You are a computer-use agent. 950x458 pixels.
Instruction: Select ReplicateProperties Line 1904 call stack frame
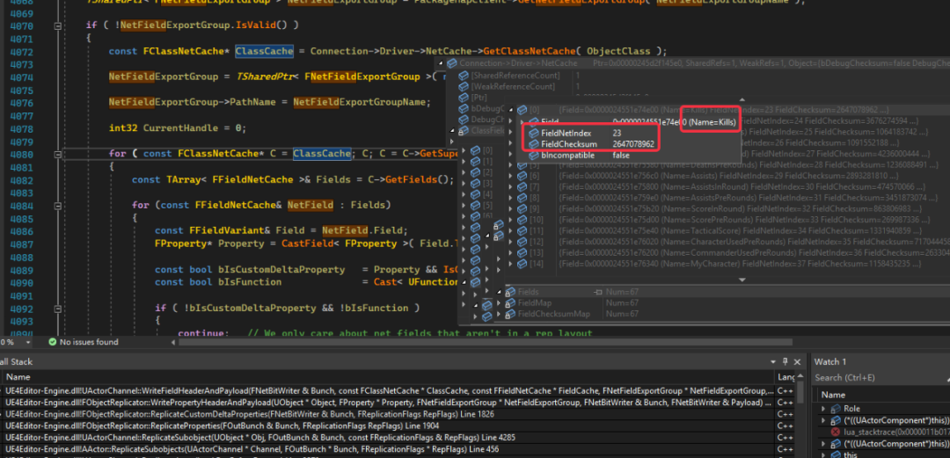388,425
